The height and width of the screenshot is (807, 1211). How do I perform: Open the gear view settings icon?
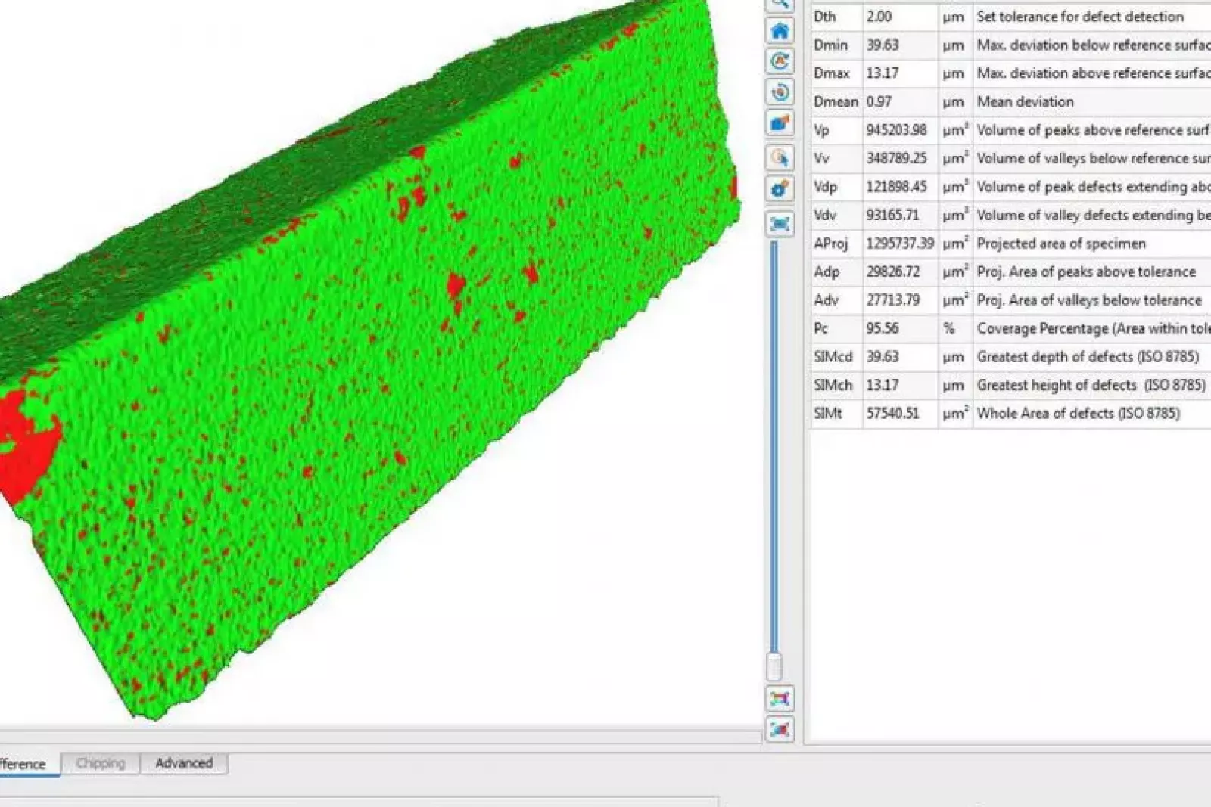point(780,188)
